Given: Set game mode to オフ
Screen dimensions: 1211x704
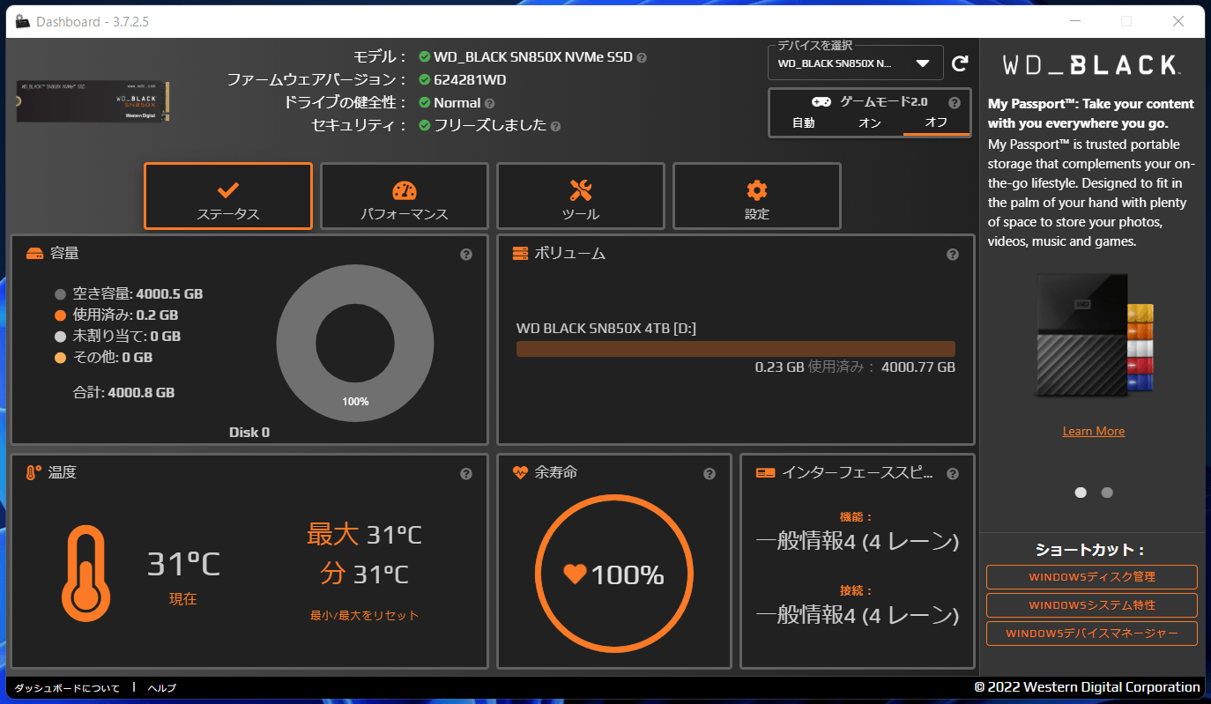Looking at the screenshot, I should click(936, 123).
